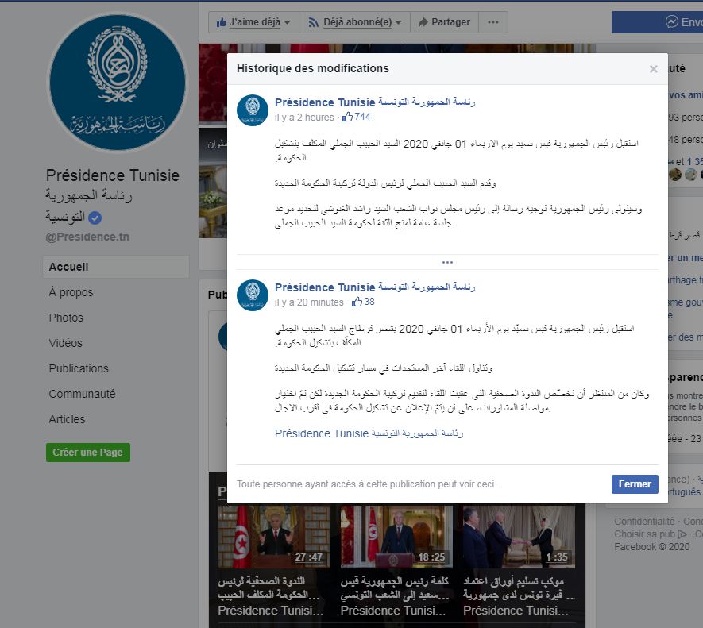Image resolution: width=703 pixels, height=628 pixels.
Task: Click the green Créer une Page button
Action: pos(88,453)
